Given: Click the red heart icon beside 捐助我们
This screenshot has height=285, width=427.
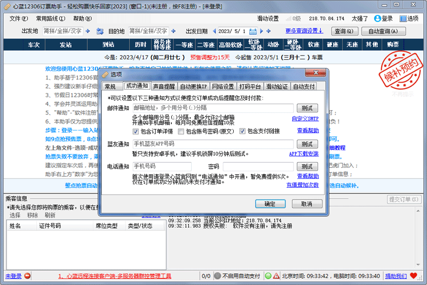Looking at the screenshot, I should pyautogui.click(x=413, y=276).
